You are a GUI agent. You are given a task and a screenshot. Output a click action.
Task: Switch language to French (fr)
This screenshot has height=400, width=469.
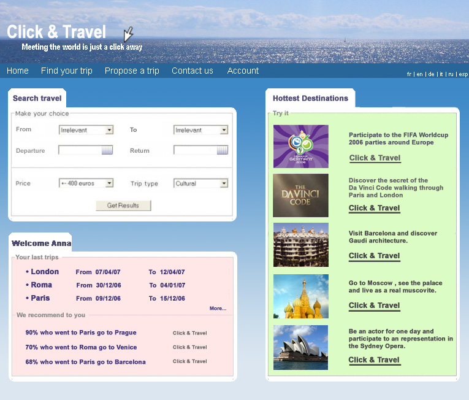(409, 74)
